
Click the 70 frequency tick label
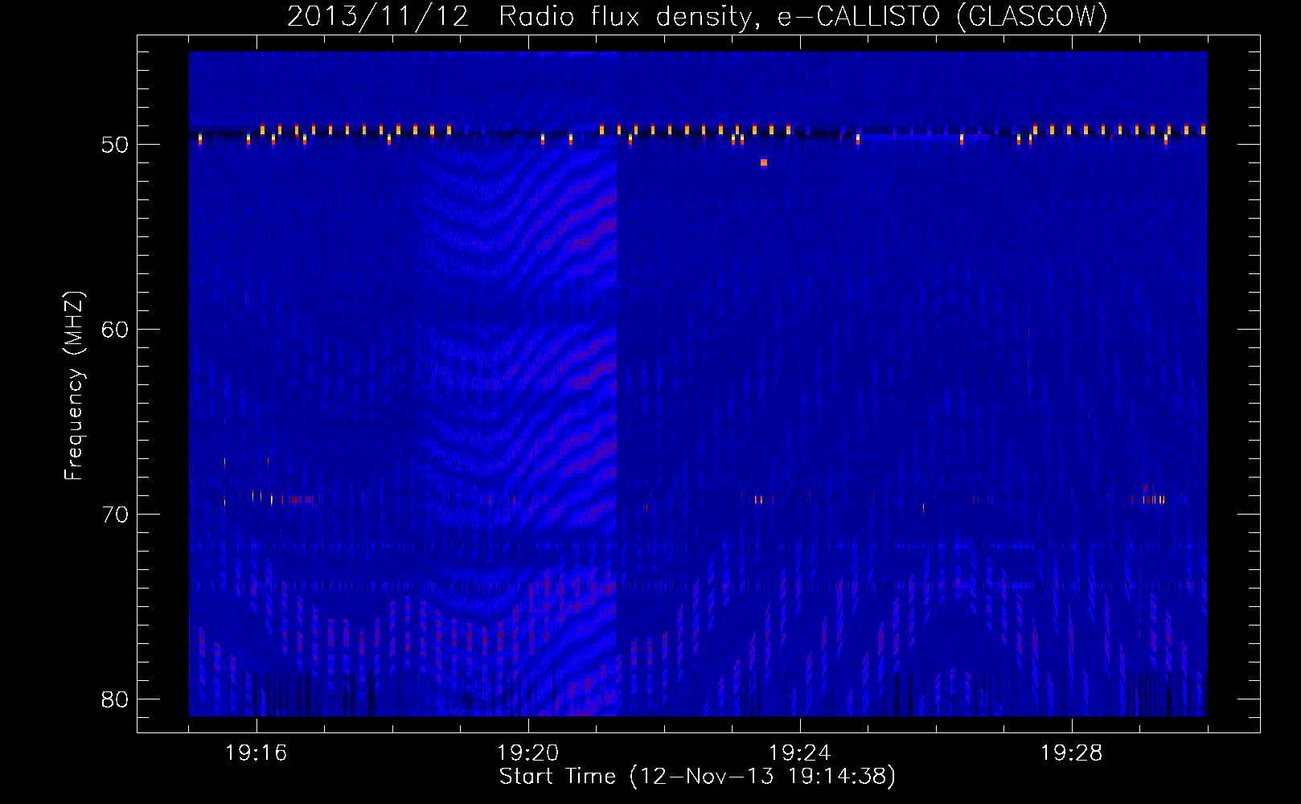pyautogui.click(x=115, y=515)
